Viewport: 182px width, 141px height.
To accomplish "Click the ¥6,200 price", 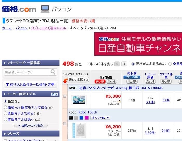I will click(x=113, y=127).
